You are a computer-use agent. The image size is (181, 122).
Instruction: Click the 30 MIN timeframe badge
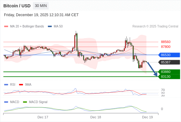41,6
